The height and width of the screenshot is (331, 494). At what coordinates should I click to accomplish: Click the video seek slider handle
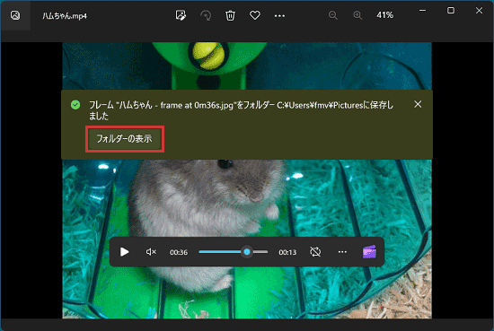click(x=247, y=252)
